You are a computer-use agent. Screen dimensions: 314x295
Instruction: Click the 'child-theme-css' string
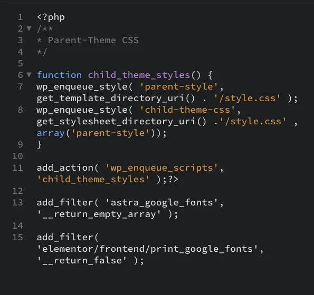click(187, 110)
